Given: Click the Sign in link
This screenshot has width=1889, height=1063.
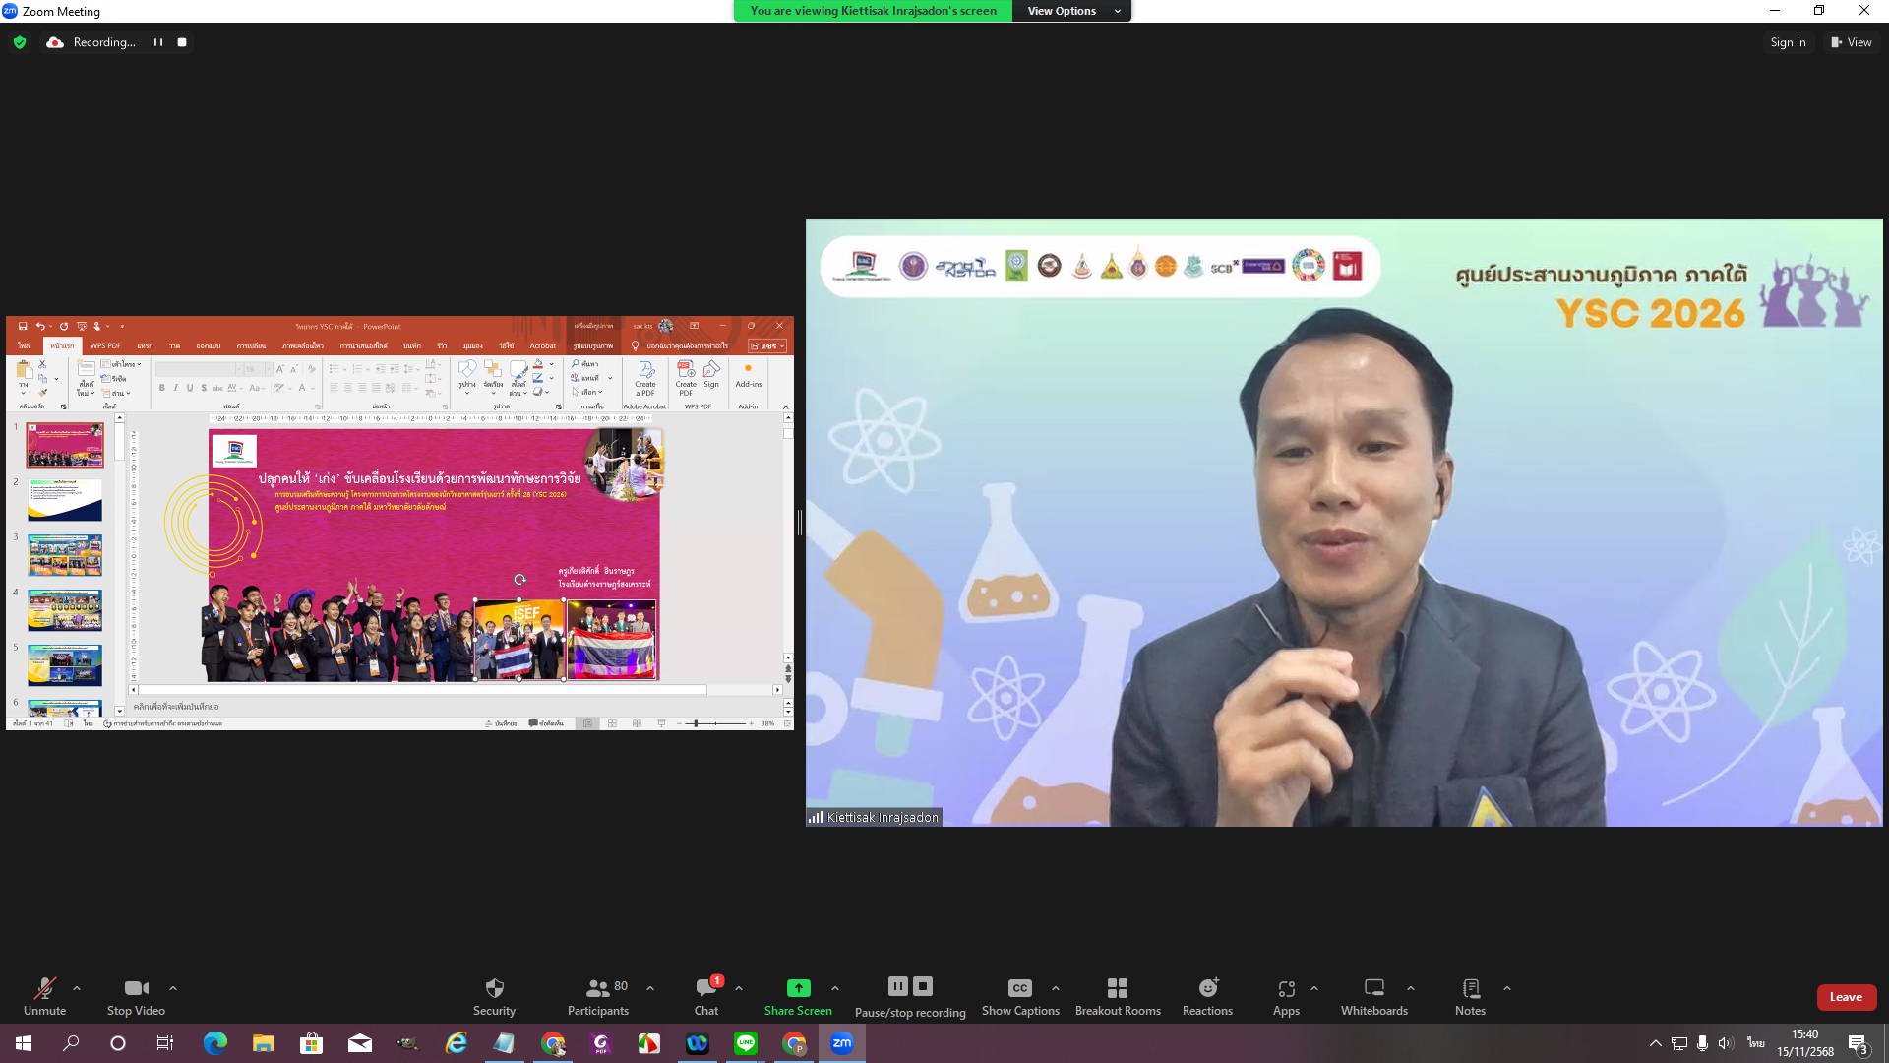Looking at the screenshot, I should pos(1788,42).
